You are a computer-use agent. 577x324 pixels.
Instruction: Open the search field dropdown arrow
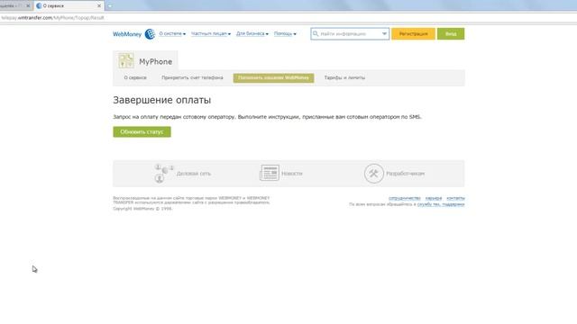(384, 34)
